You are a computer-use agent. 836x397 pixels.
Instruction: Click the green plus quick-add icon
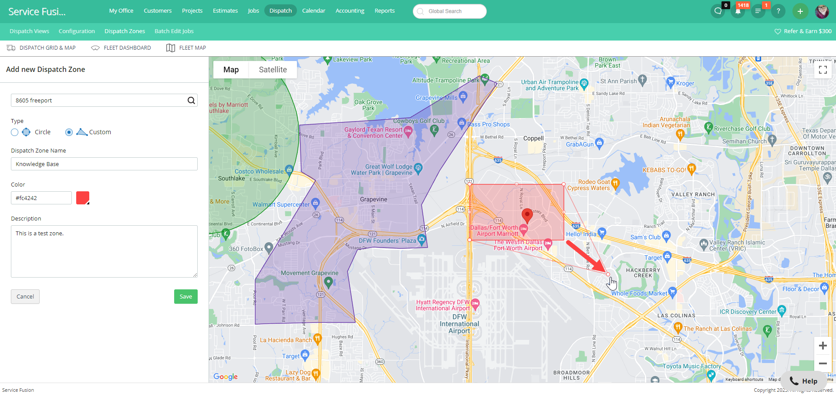pos(800,11)
